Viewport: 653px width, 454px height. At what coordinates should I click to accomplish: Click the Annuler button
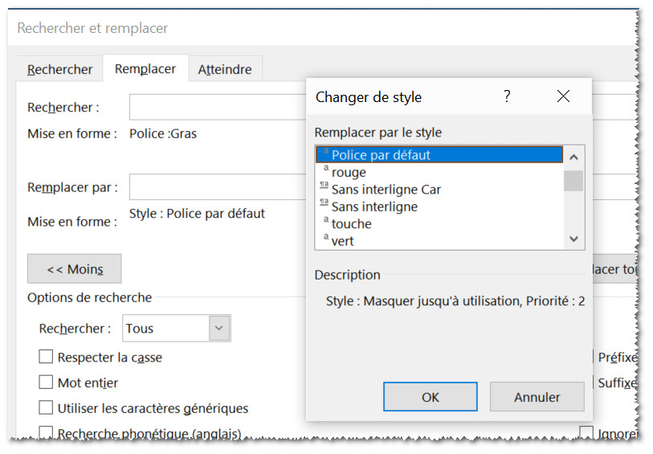[537, 397]
